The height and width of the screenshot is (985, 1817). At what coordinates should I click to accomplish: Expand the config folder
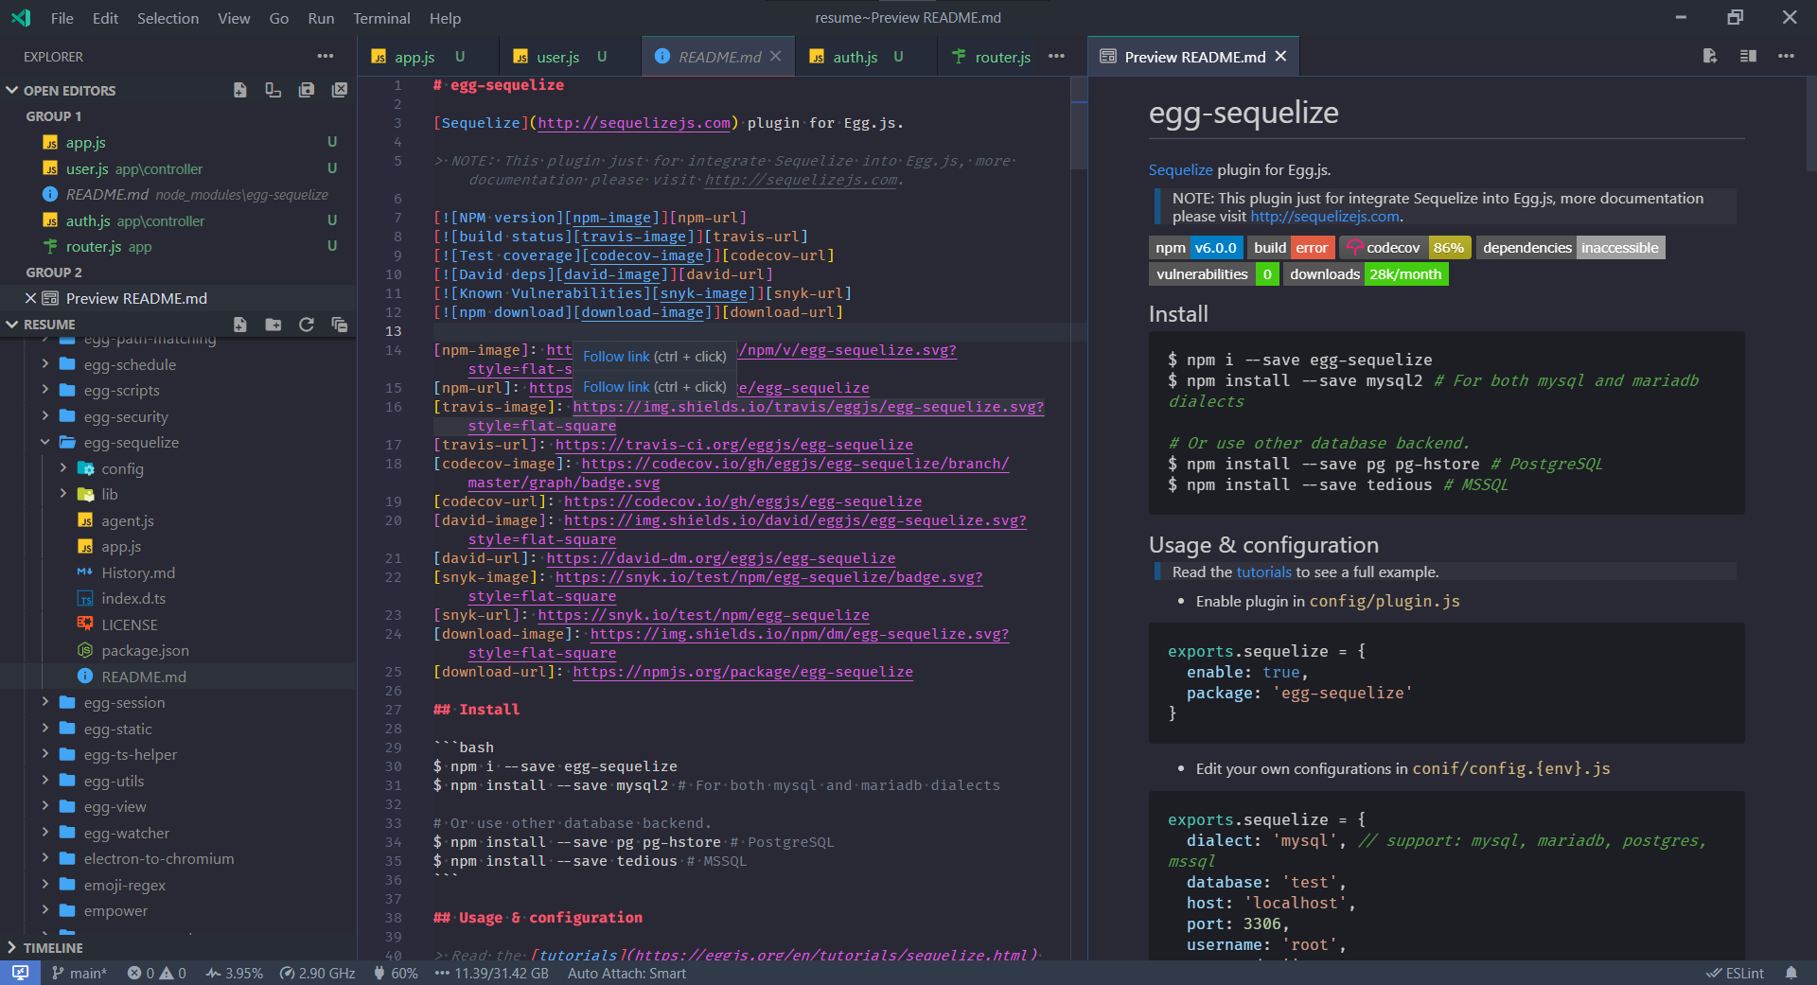pyautogui.click(x=63, y=468)
